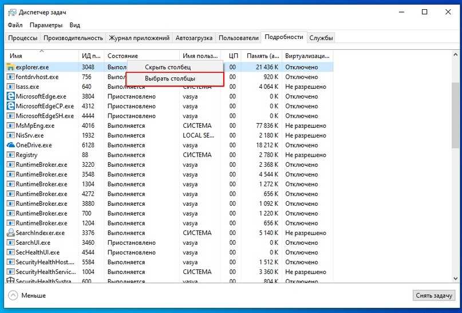Click the SearchIndexer.exe process icon
Image resolution: width=462 pixels, height=313 pixels.
point(10,233)
